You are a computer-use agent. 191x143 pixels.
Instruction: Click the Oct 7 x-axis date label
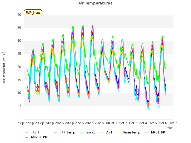(x=173, y=123)
